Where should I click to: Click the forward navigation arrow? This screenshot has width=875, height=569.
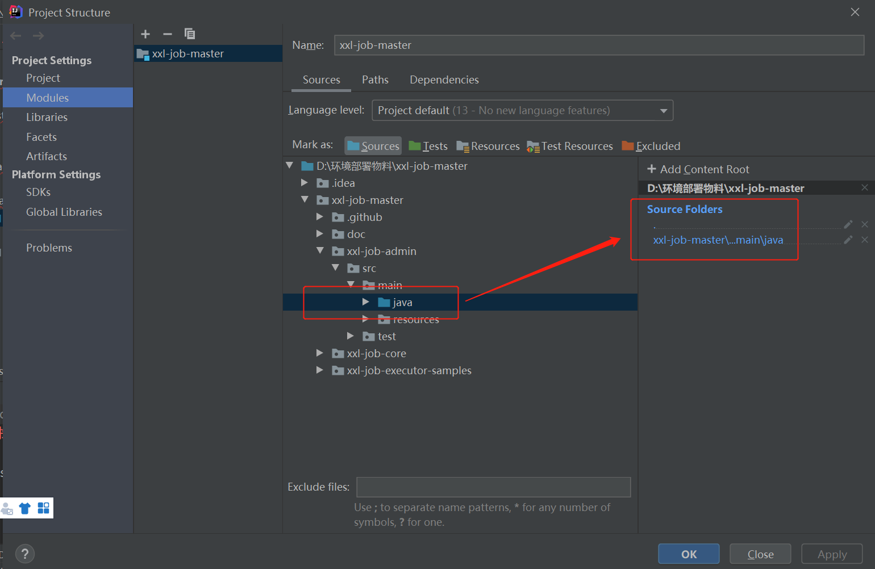(37, 35)
